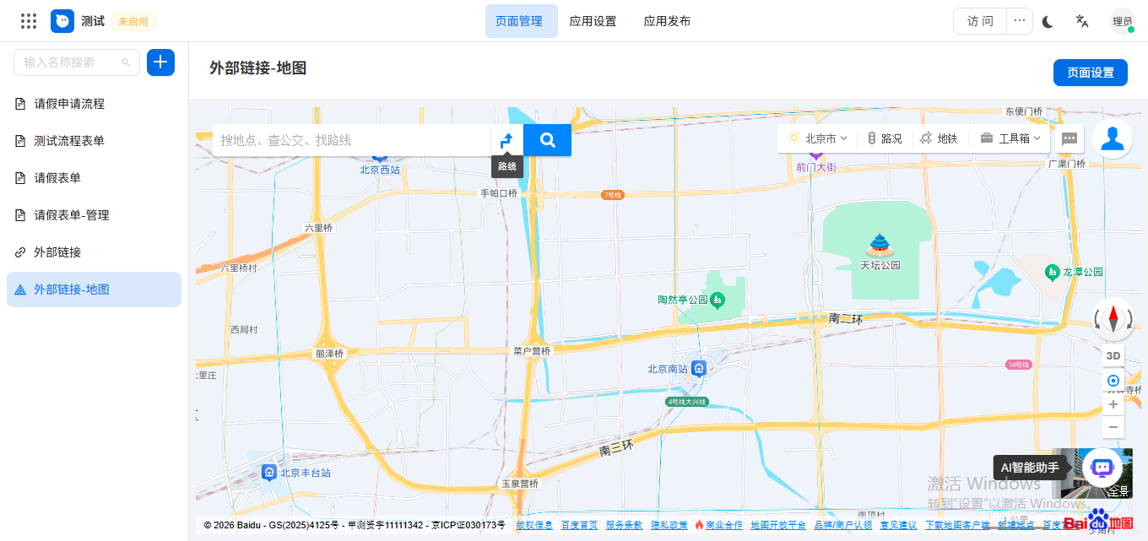This screenshot has height=541, width=1148.
Task: Click the 丽泽桥 map label
Action: click(x=329, y=354)
